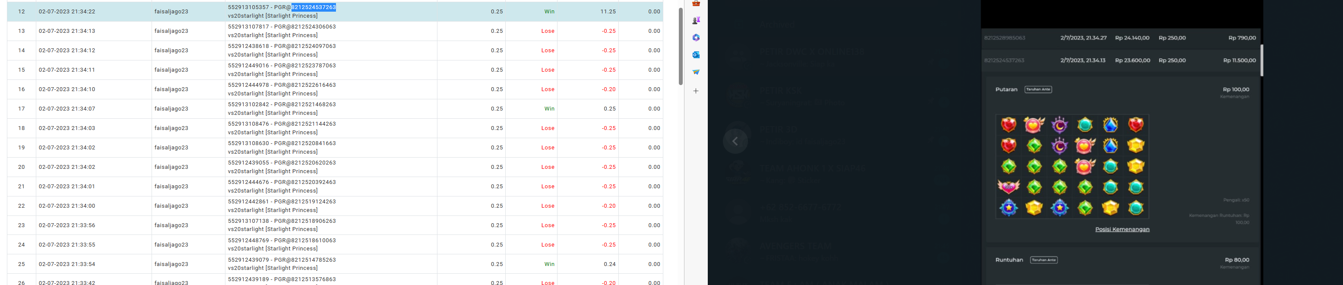
Task: Click row number 14 in the table
Action: point(21,51)
